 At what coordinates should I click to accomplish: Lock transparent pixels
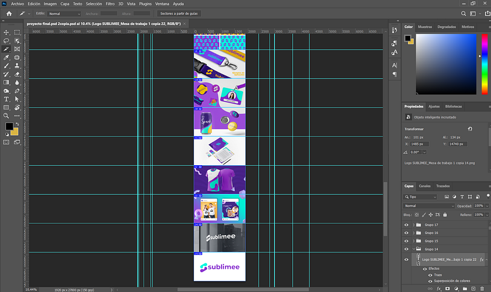click(x=417, y=215)
